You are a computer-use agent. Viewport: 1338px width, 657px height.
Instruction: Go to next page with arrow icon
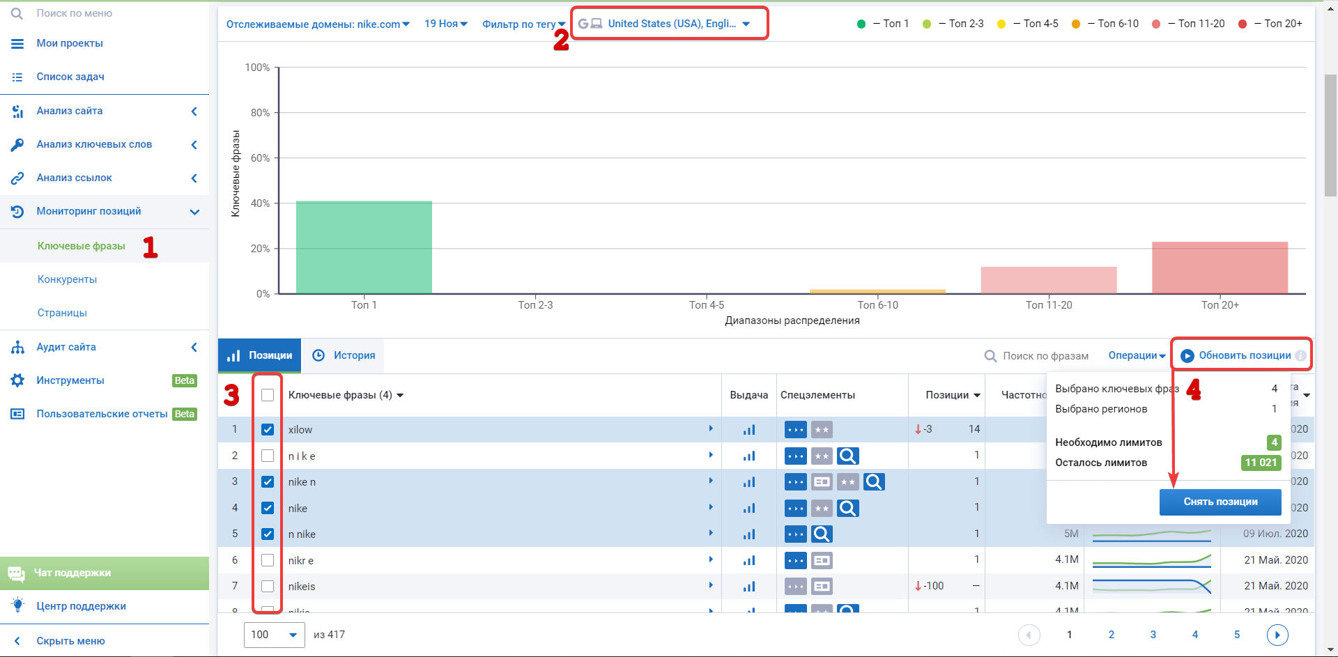[1277, 635]
